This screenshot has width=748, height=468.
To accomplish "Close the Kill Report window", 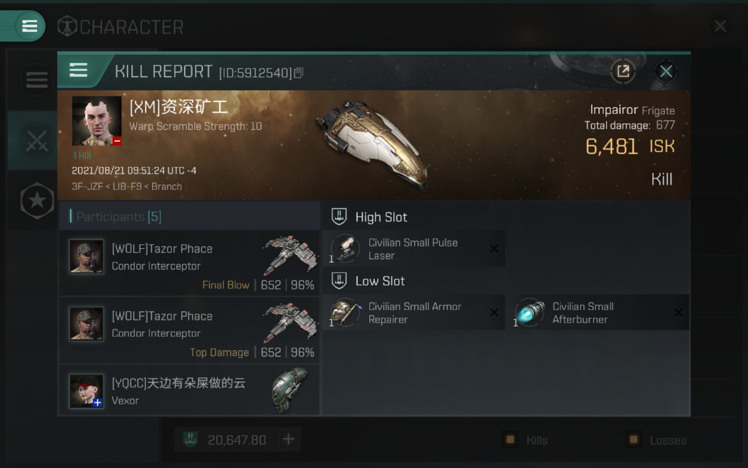I will click(x=666, y=72).
